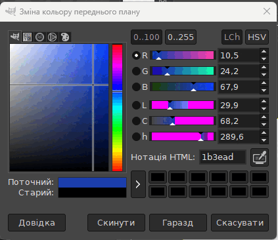Click the R value field showing 10,5
Viewport: 278px width, 240px height.
pos(239,56)
